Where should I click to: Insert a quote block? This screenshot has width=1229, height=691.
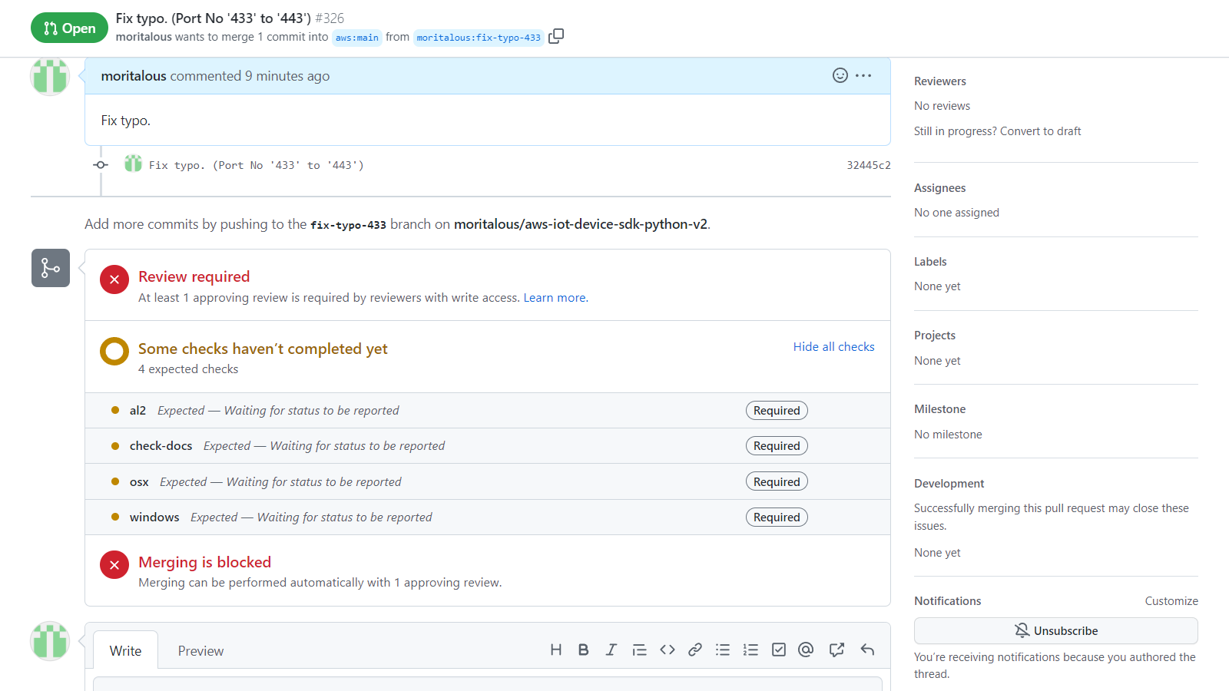[x=639, y=650]
